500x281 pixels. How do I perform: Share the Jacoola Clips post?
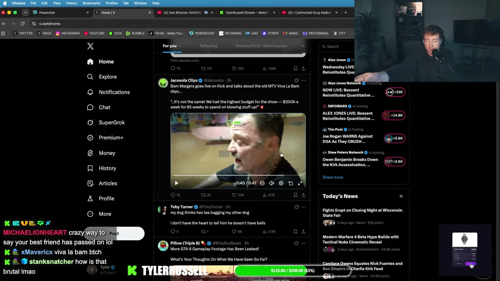click(303, 195)
